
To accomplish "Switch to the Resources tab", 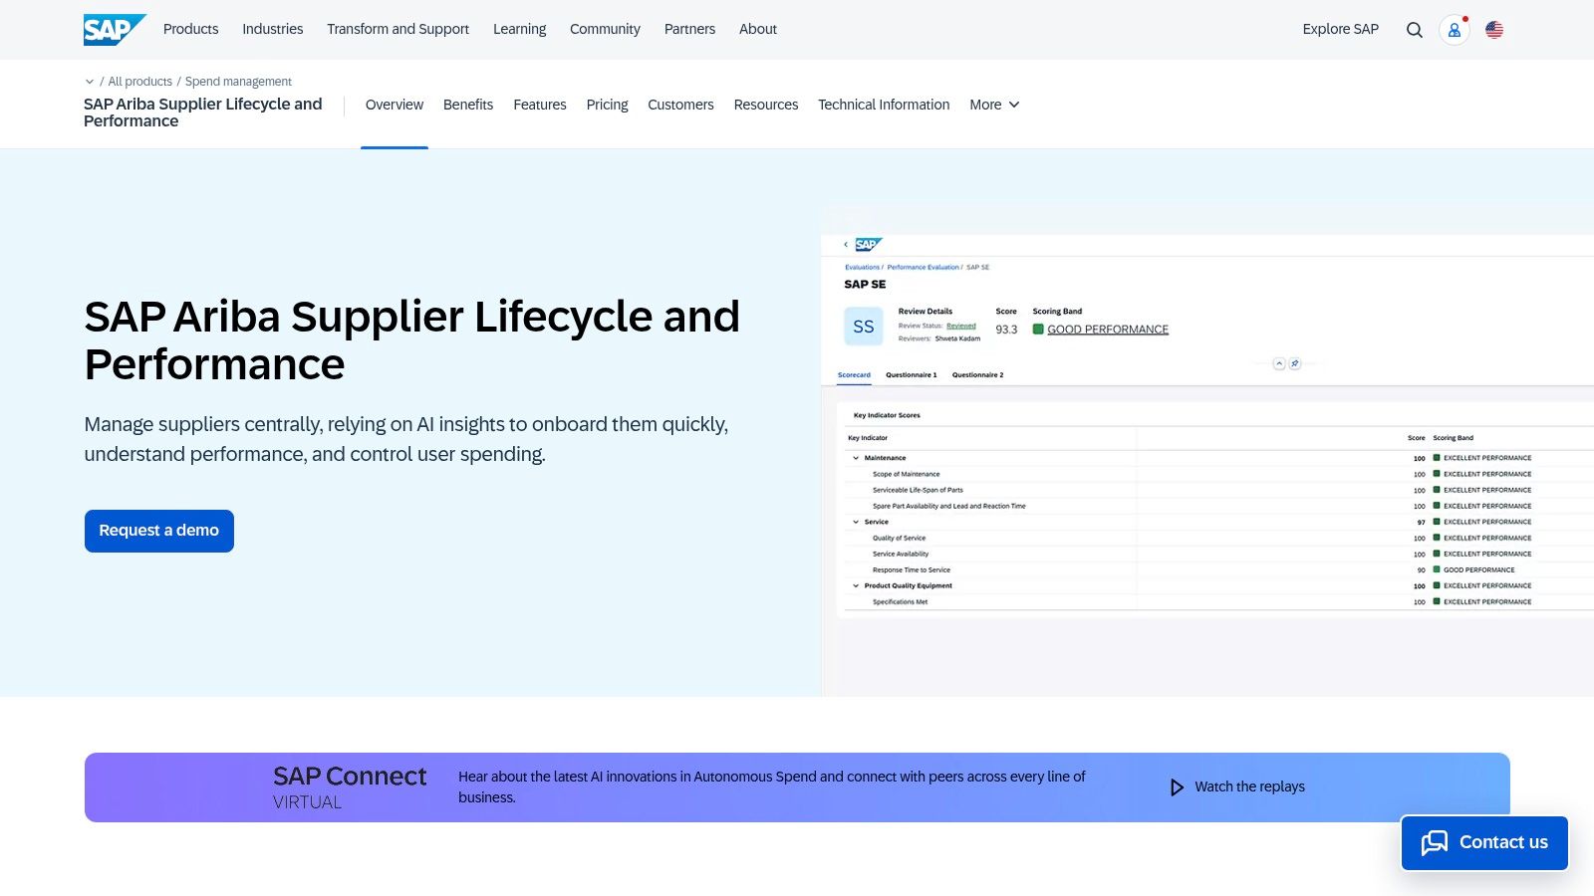I will tap(766, 105).
